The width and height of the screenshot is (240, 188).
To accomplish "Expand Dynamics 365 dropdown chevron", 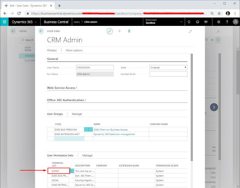I will pos(36,22).
